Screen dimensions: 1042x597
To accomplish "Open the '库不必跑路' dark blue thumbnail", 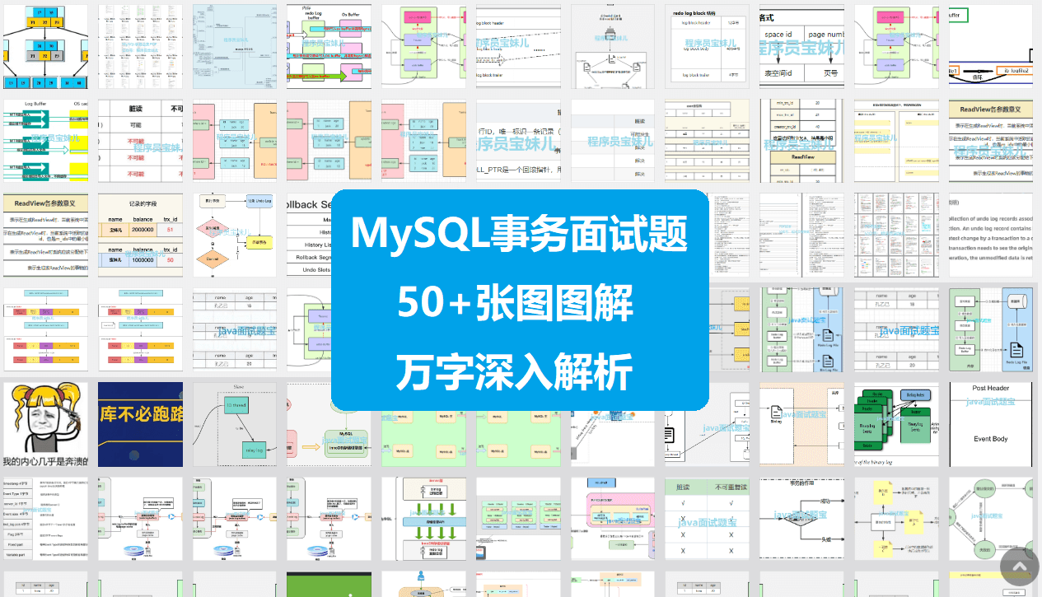I will [140, 424].
